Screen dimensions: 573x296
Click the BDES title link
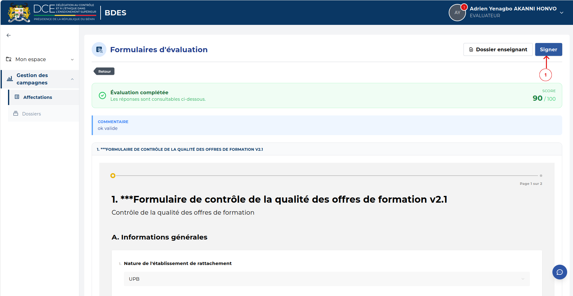[115, 13]
